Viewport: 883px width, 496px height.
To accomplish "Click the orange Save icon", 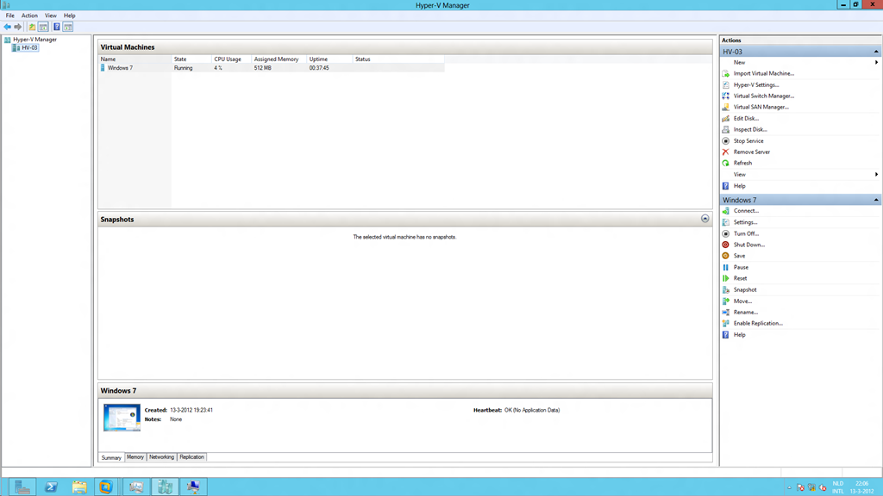I will point(726,256).
